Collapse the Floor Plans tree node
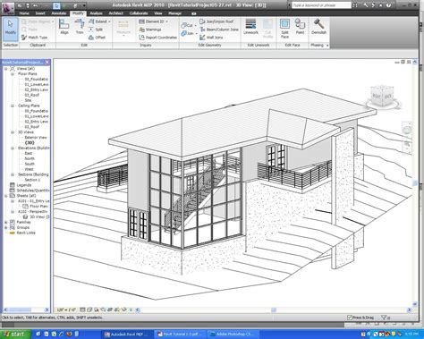Viewport: 424px width, 339px height. point(13,74)
